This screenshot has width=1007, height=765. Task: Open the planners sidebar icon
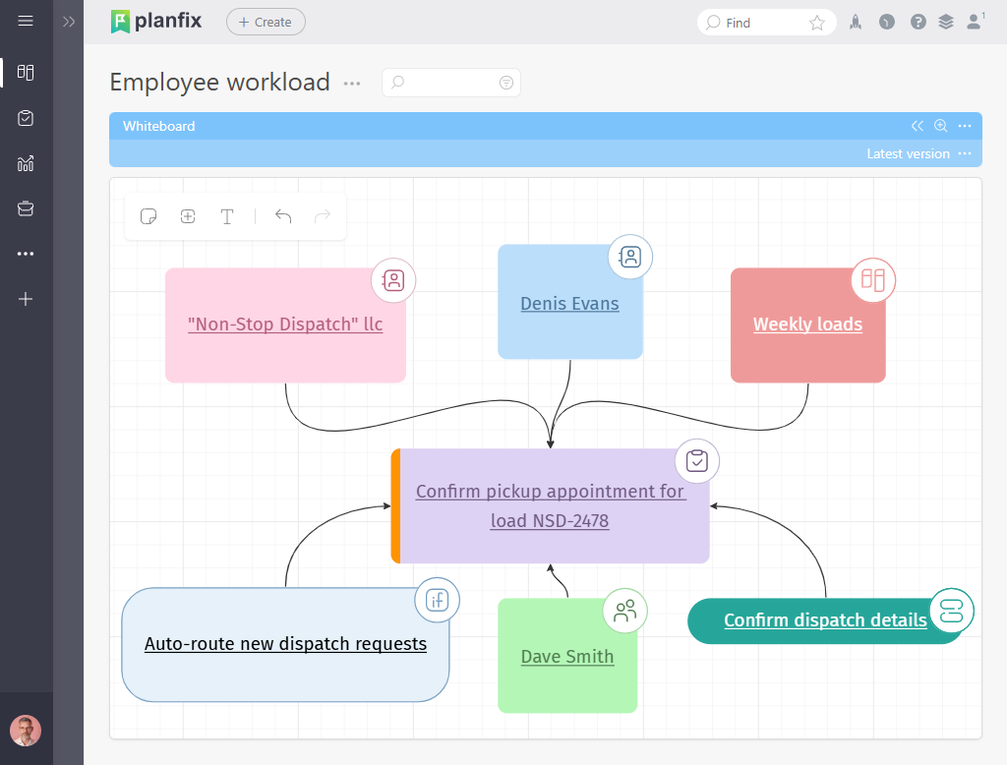(x=26, y=72)
